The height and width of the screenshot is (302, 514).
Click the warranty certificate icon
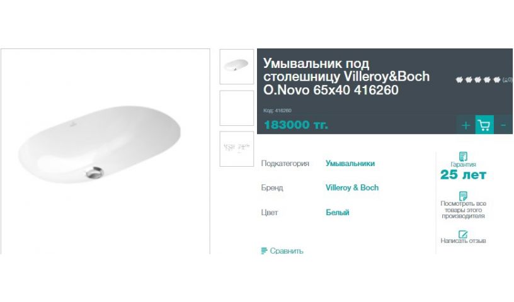pyautogui.click(x=463, y=156)
